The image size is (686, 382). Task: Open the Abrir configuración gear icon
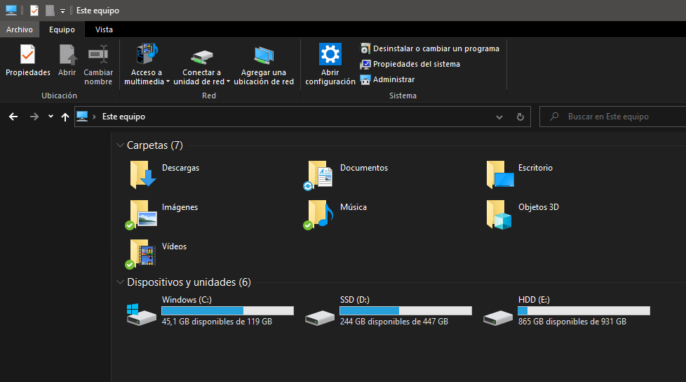tap(330, 55)
